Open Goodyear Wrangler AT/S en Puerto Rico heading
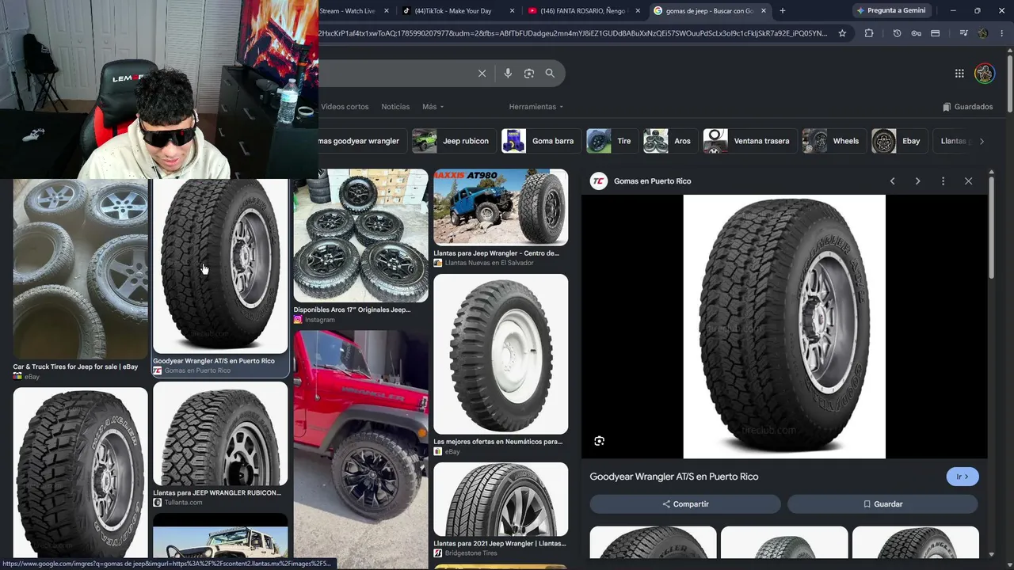This screenshot has width=1014, height=570. pos(674,477)
